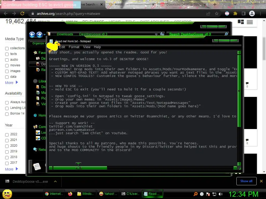This screenshot has height=199, width=266.
Task: Switch to Download Desktop Goose tab
Action: [184, 4]
